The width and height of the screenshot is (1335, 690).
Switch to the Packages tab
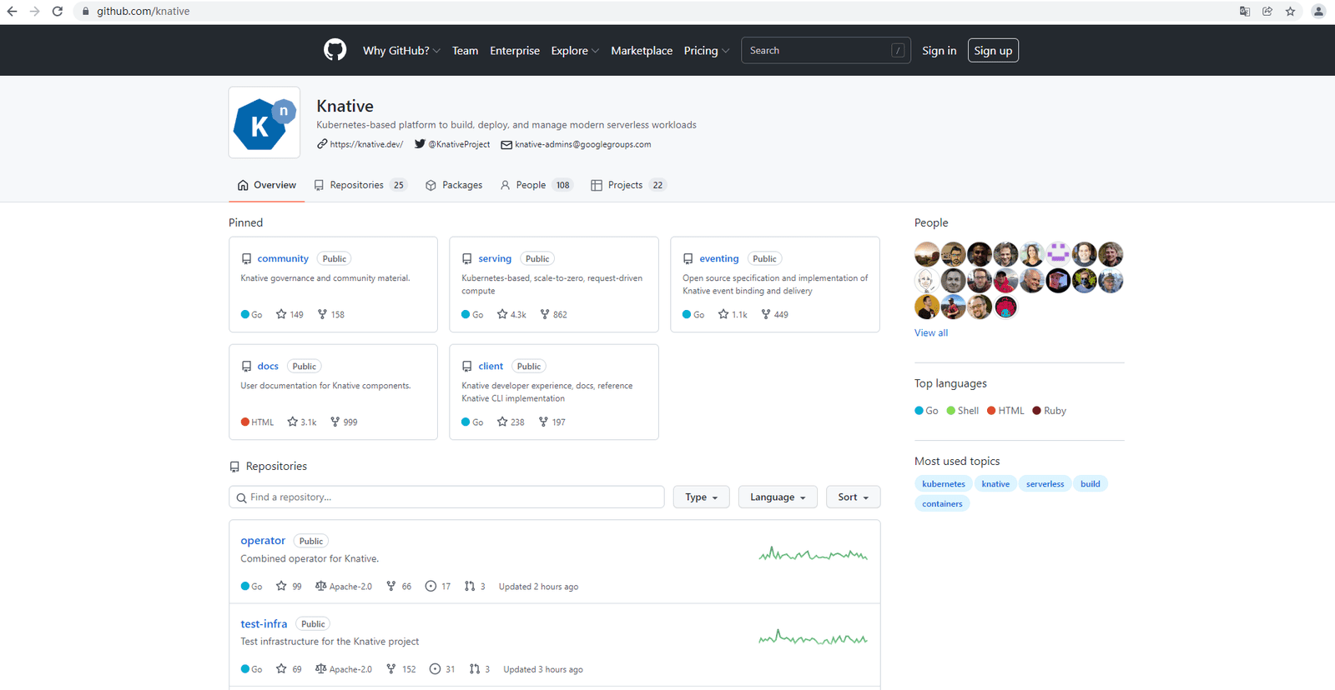coord(454,185)
